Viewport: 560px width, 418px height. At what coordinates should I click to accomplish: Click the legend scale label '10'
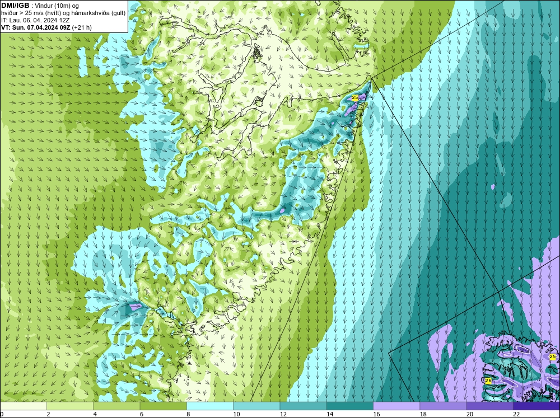click(236, 414)
